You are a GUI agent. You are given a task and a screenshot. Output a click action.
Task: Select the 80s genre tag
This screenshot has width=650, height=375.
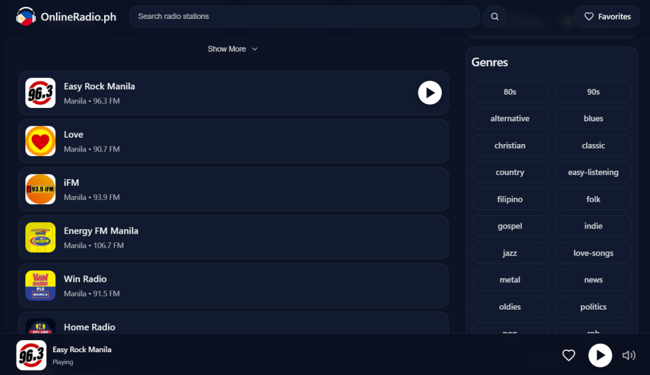(x=510, y=92)
